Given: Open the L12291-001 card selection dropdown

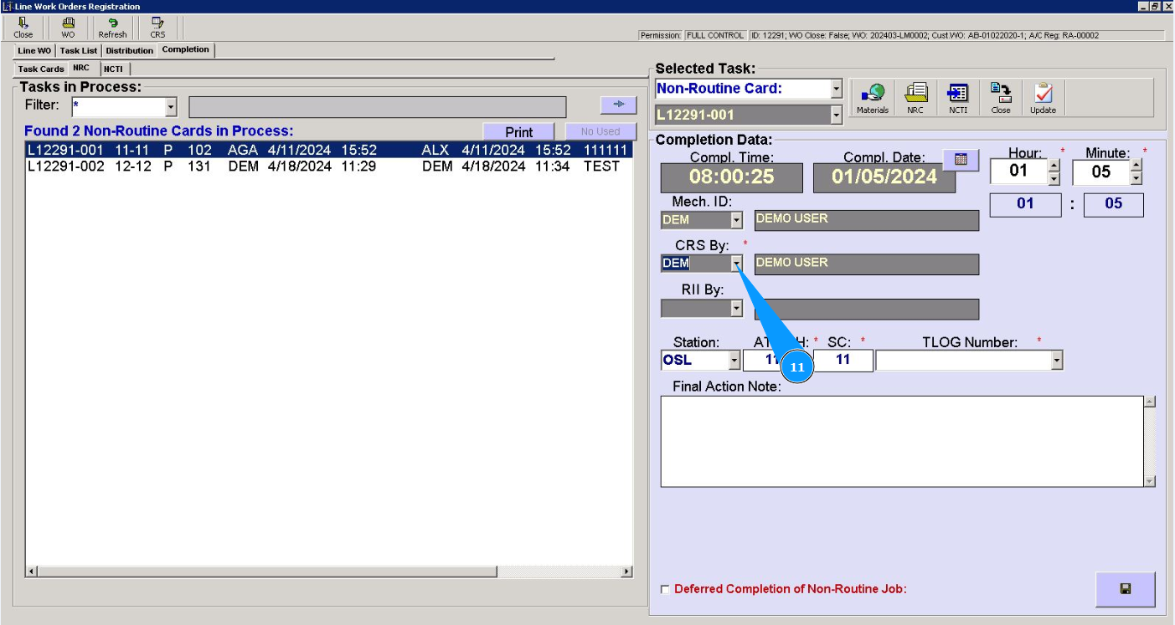Looking at the screenshot, I should pyautogui.click(x=836, y=115).
